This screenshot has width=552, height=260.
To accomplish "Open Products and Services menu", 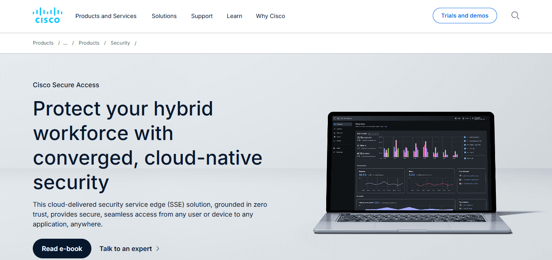I will pos(106,16).
